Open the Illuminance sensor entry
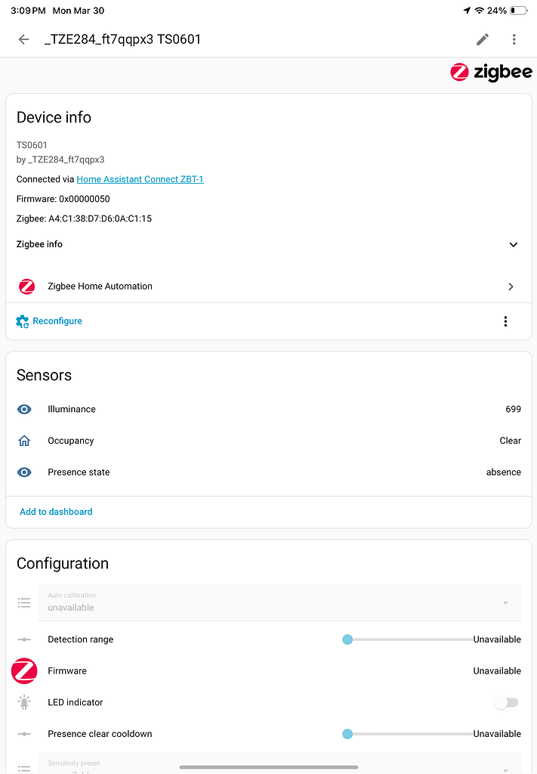Image resolution: width=537 pixels, height=774 pixels. (269, 409)
